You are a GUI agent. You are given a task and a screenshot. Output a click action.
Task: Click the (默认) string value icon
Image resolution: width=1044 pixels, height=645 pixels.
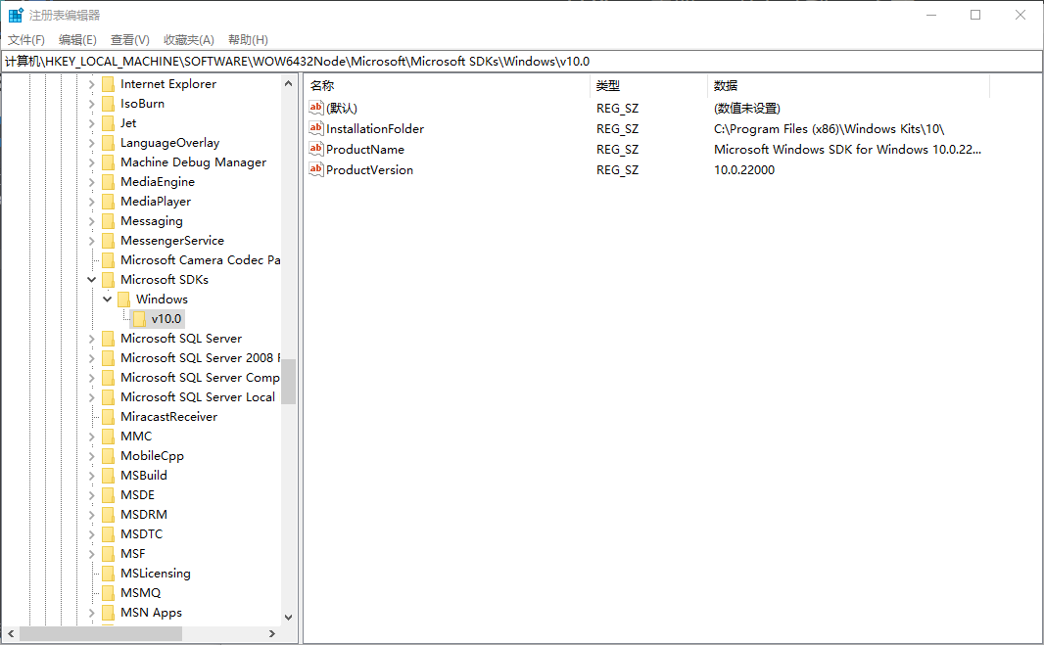[316, 107]
